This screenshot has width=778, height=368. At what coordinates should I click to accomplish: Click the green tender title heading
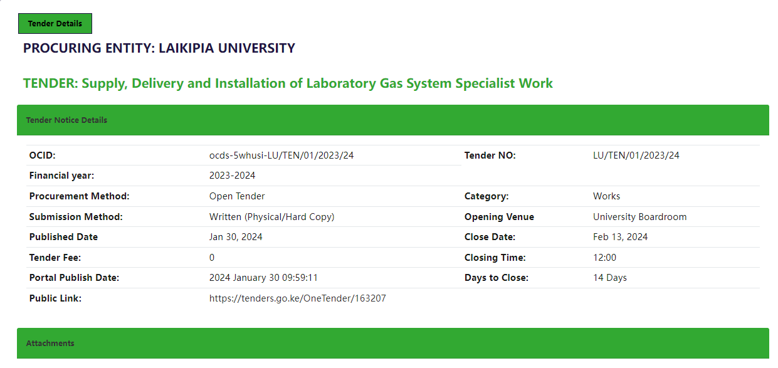click(x=288, y=83)
